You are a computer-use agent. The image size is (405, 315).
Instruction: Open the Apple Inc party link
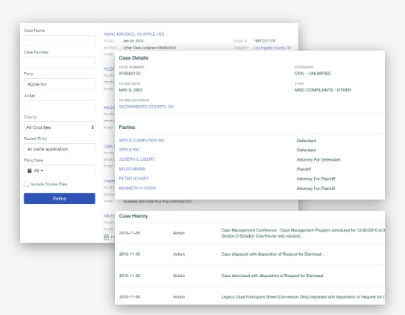pos(129,150)
